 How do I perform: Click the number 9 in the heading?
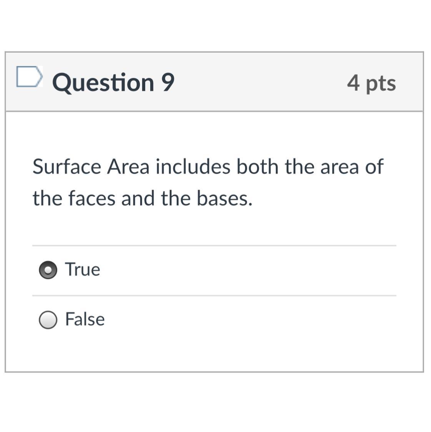(x=167, y=82)
